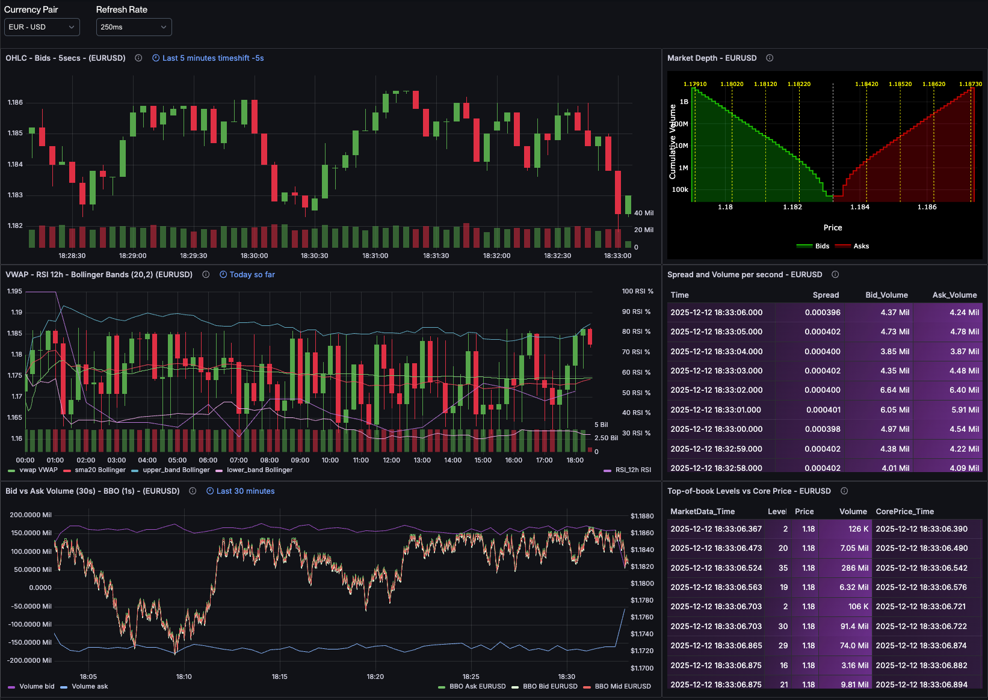Open the info icon on Market Depth panel
The height and width of the screenshot is (700, 988).
770,58
